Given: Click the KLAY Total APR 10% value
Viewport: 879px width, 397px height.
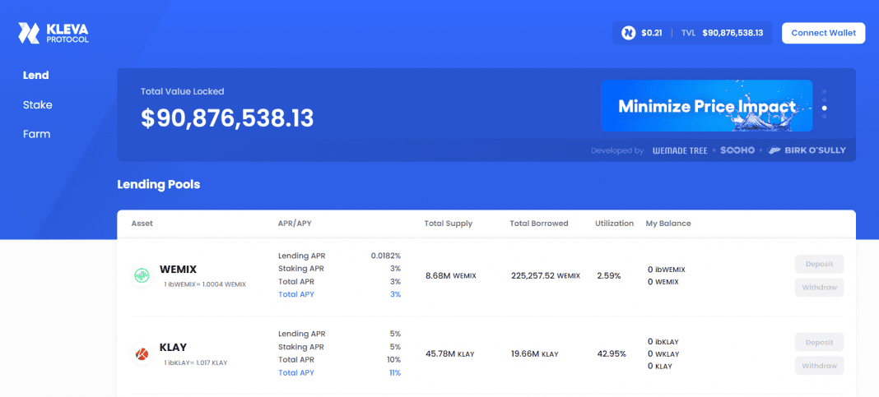Looking at the screenshot, I should [x=393, y=360].
